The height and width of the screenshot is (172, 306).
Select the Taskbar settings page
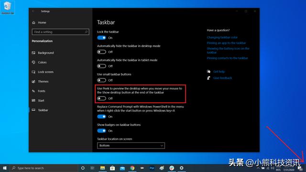43,110
